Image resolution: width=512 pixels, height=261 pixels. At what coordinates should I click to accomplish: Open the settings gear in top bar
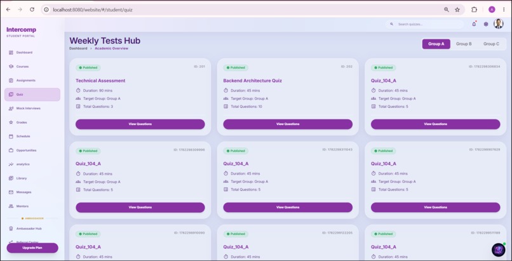486,24
